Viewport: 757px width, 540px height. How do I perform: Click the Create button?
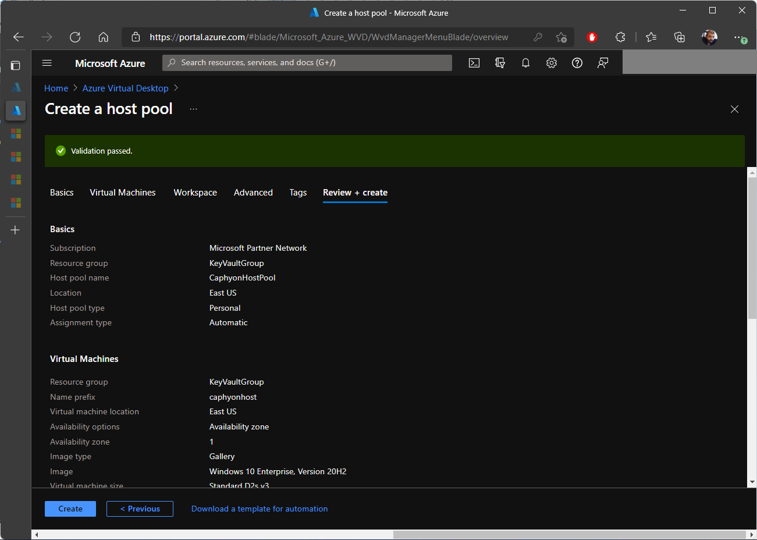70,509
